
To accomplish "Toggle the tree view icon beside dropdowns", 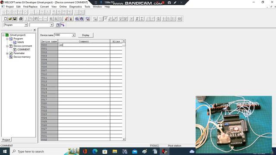I will tap(63, 25).
